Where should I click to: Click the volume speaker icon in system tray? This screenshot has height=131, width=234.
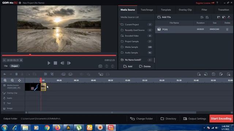(216, 128)
